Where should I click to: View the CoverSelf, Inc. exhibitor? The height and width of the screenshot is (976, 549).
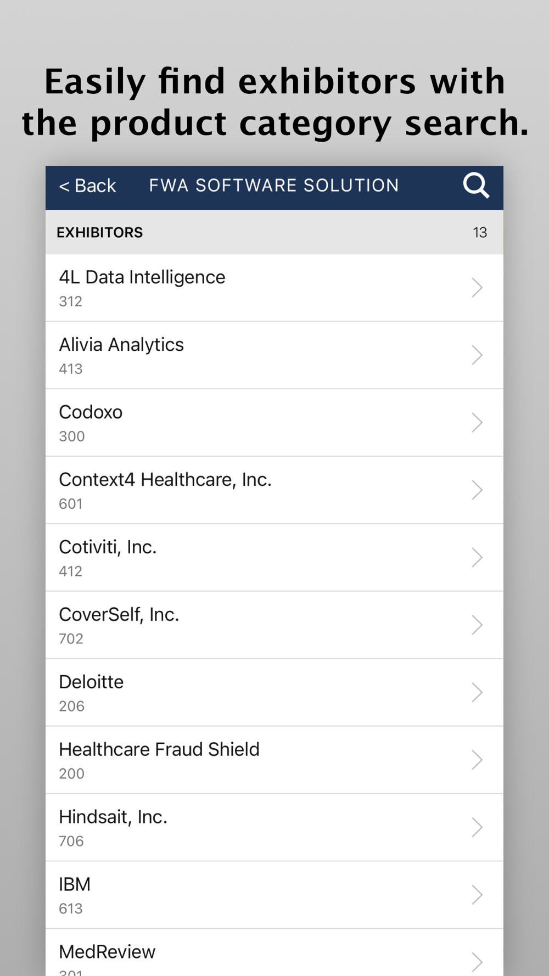[x=119, y=615]
